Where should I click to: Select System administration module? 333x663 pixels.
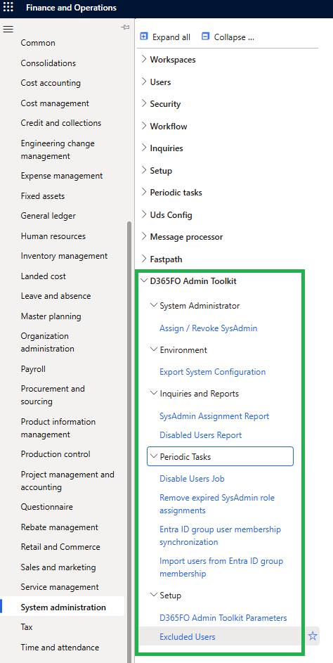tap(63, 607)
